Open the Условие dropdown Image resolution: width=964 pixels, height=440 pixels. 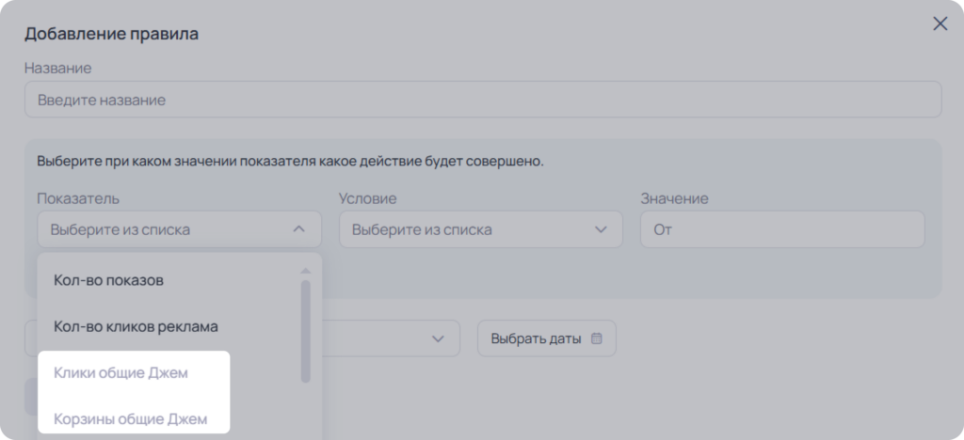[x=481, y=229]
